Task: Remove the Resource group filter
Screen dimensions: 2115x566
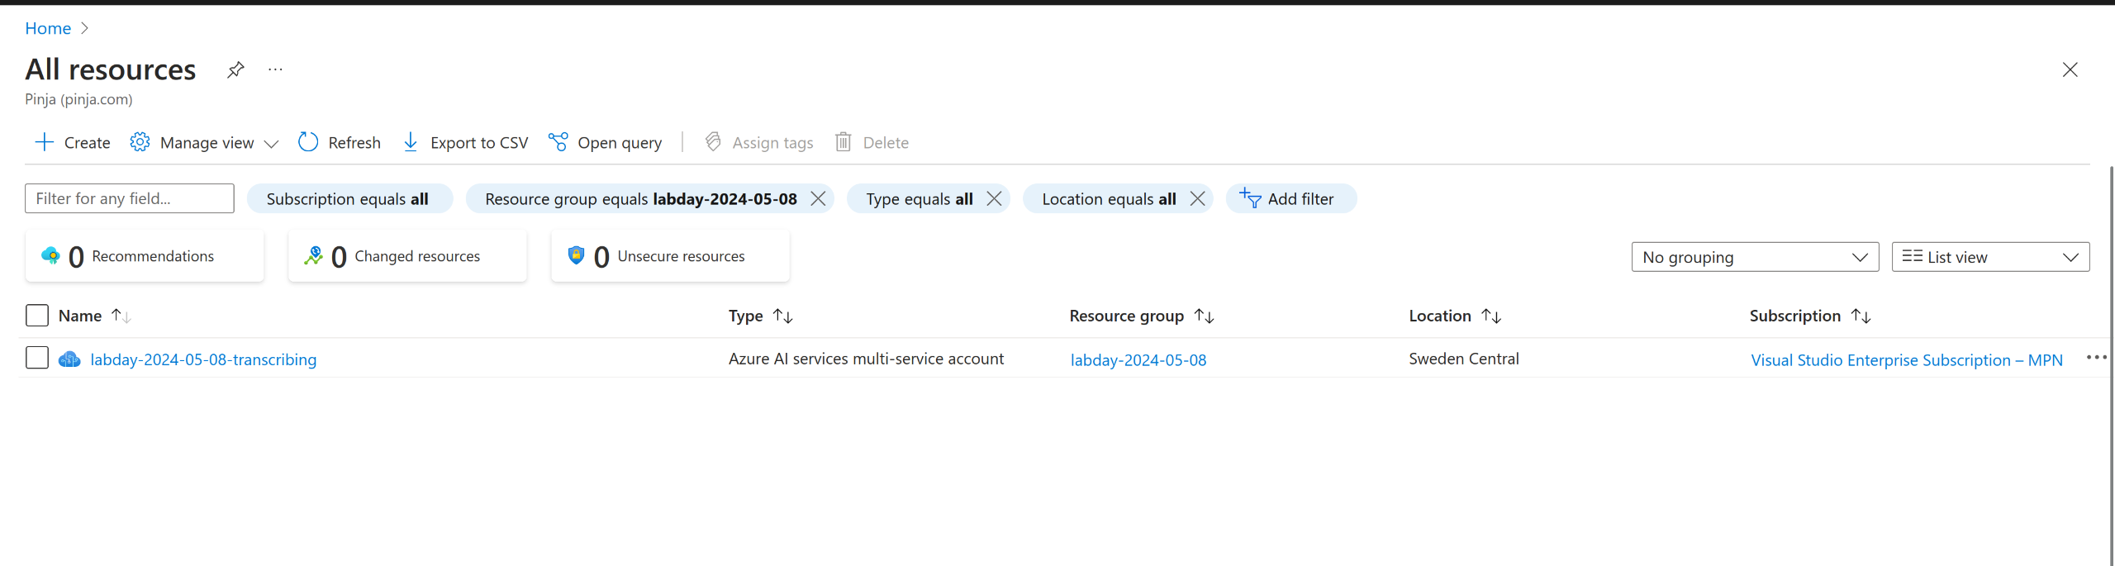Action: [818, 198]
